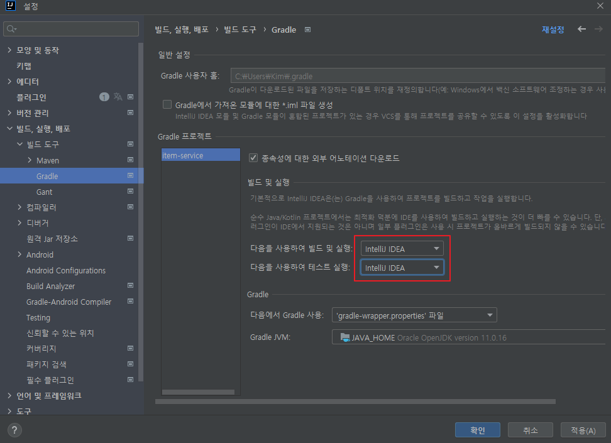Screen dimensions: 611x443
Task: Collapse 빌드, 실행, 배포 tree node
Action: coord(9,128)
